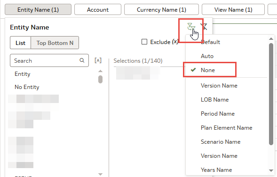The height and width of the screenshot is (177, 277).
Task: Click the search magnifier icon
Action: pos(82,60)
